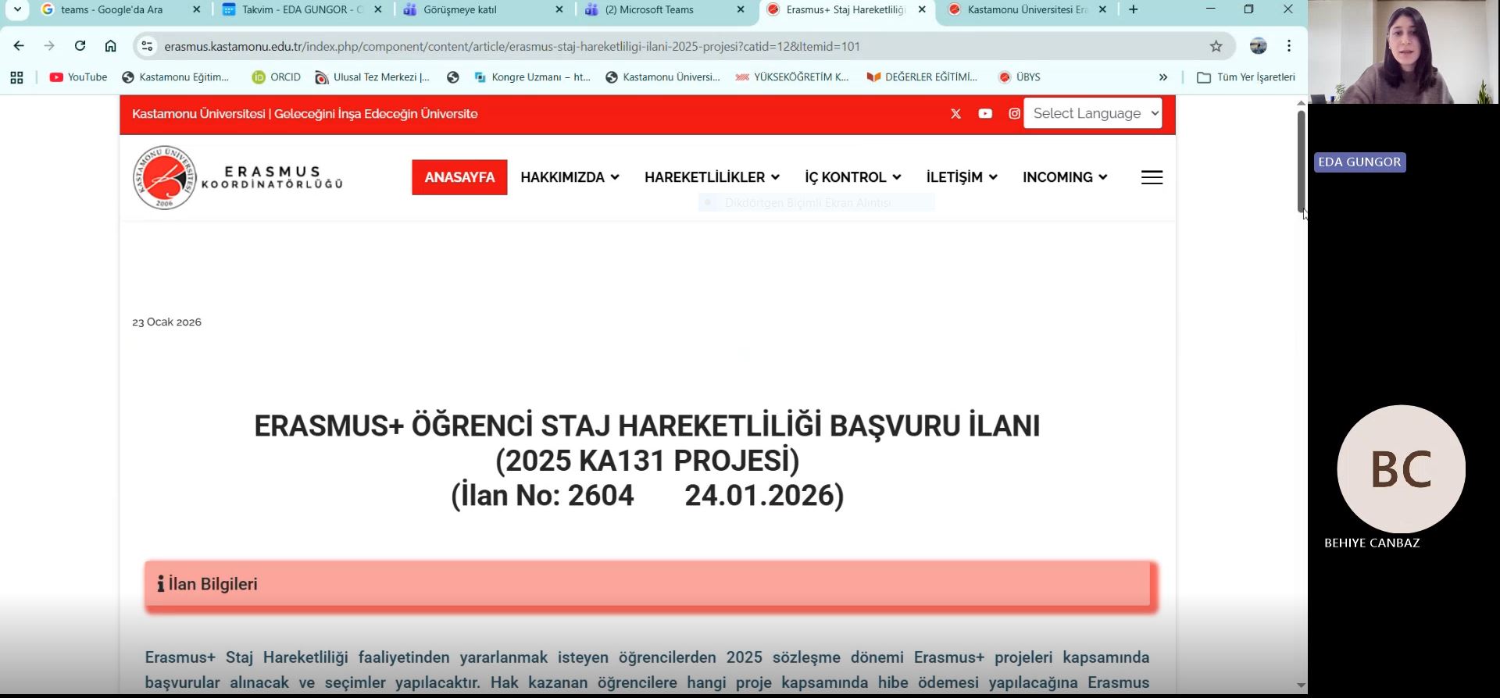Click the browser forward arrow

(49, 46)
